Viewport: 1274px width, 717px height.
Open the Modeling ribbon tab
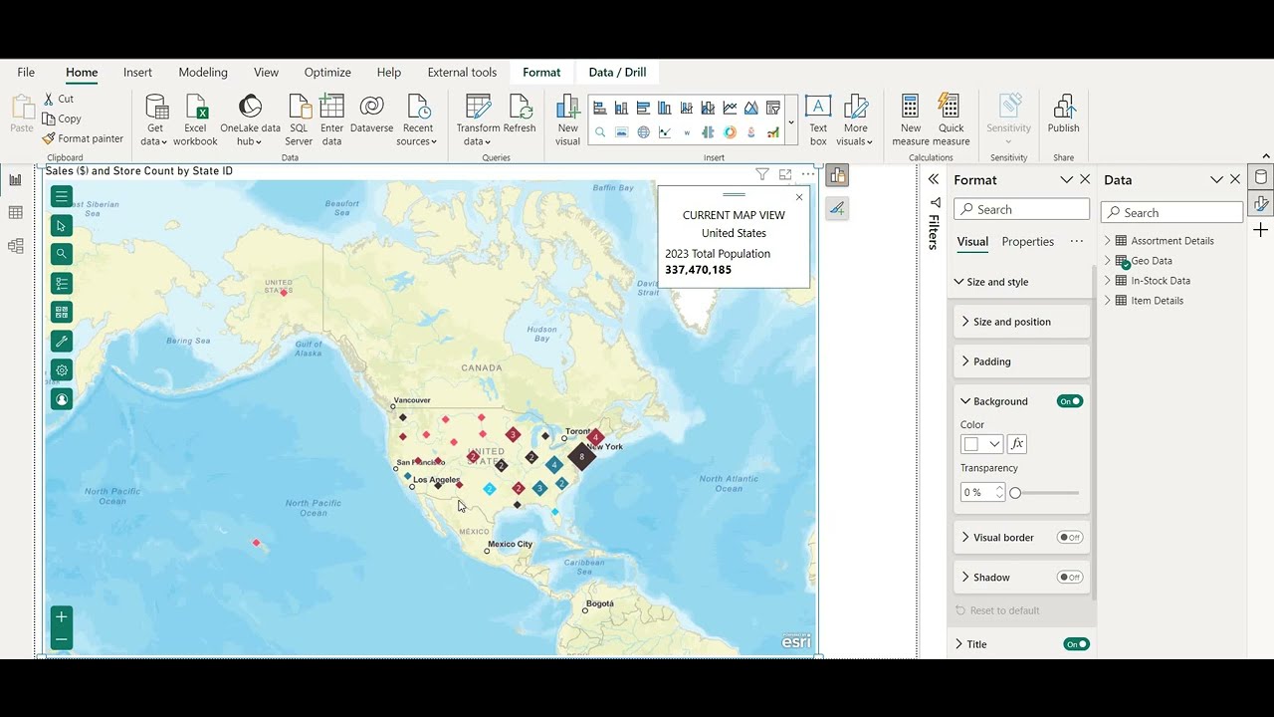coord(203,72)
